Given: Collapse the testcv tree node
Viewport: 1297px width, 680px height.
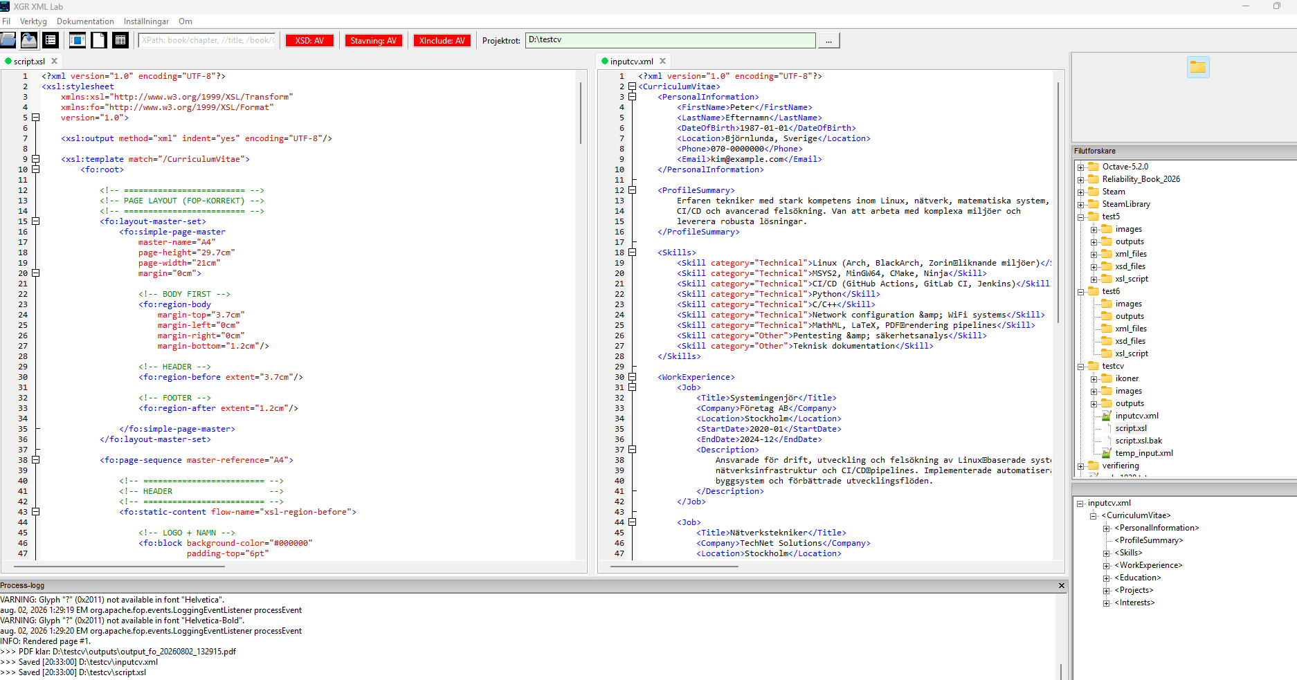Looking at the screenshot, I should [x=1080, y=367].
